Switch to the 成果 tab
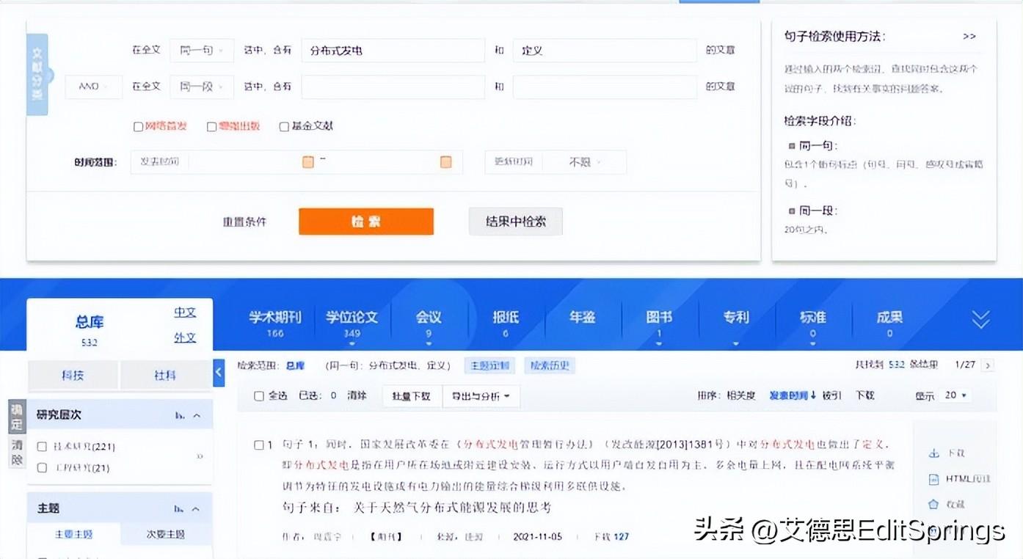The image size is (1023, 559). click(x=889, y=323)
